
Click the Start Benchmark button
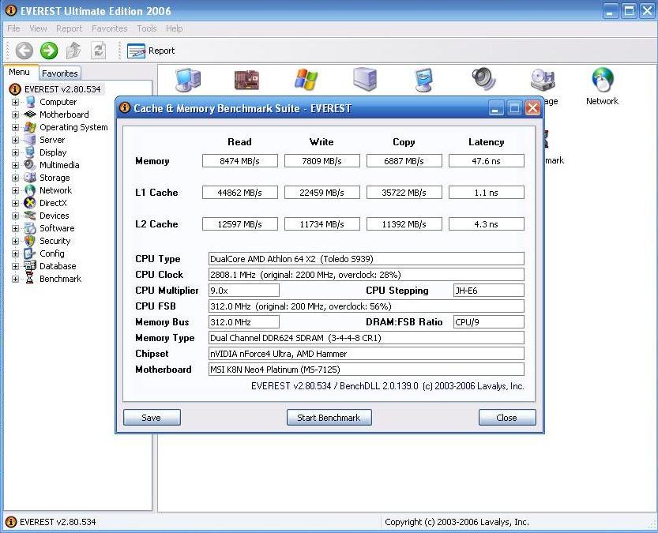pyautogui.click(x=329, y=417)
